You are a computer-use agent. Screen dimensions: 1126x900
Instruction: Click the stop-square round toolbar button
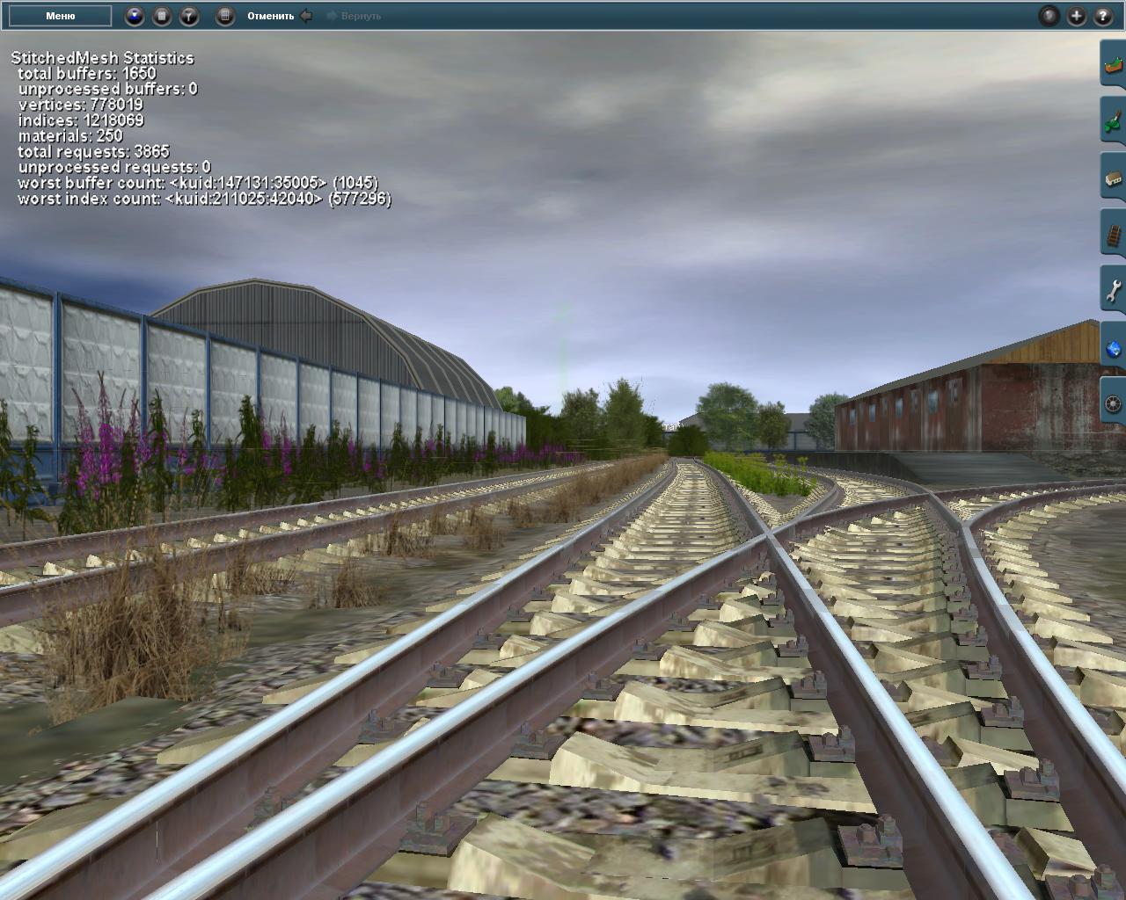pos(162,16)
